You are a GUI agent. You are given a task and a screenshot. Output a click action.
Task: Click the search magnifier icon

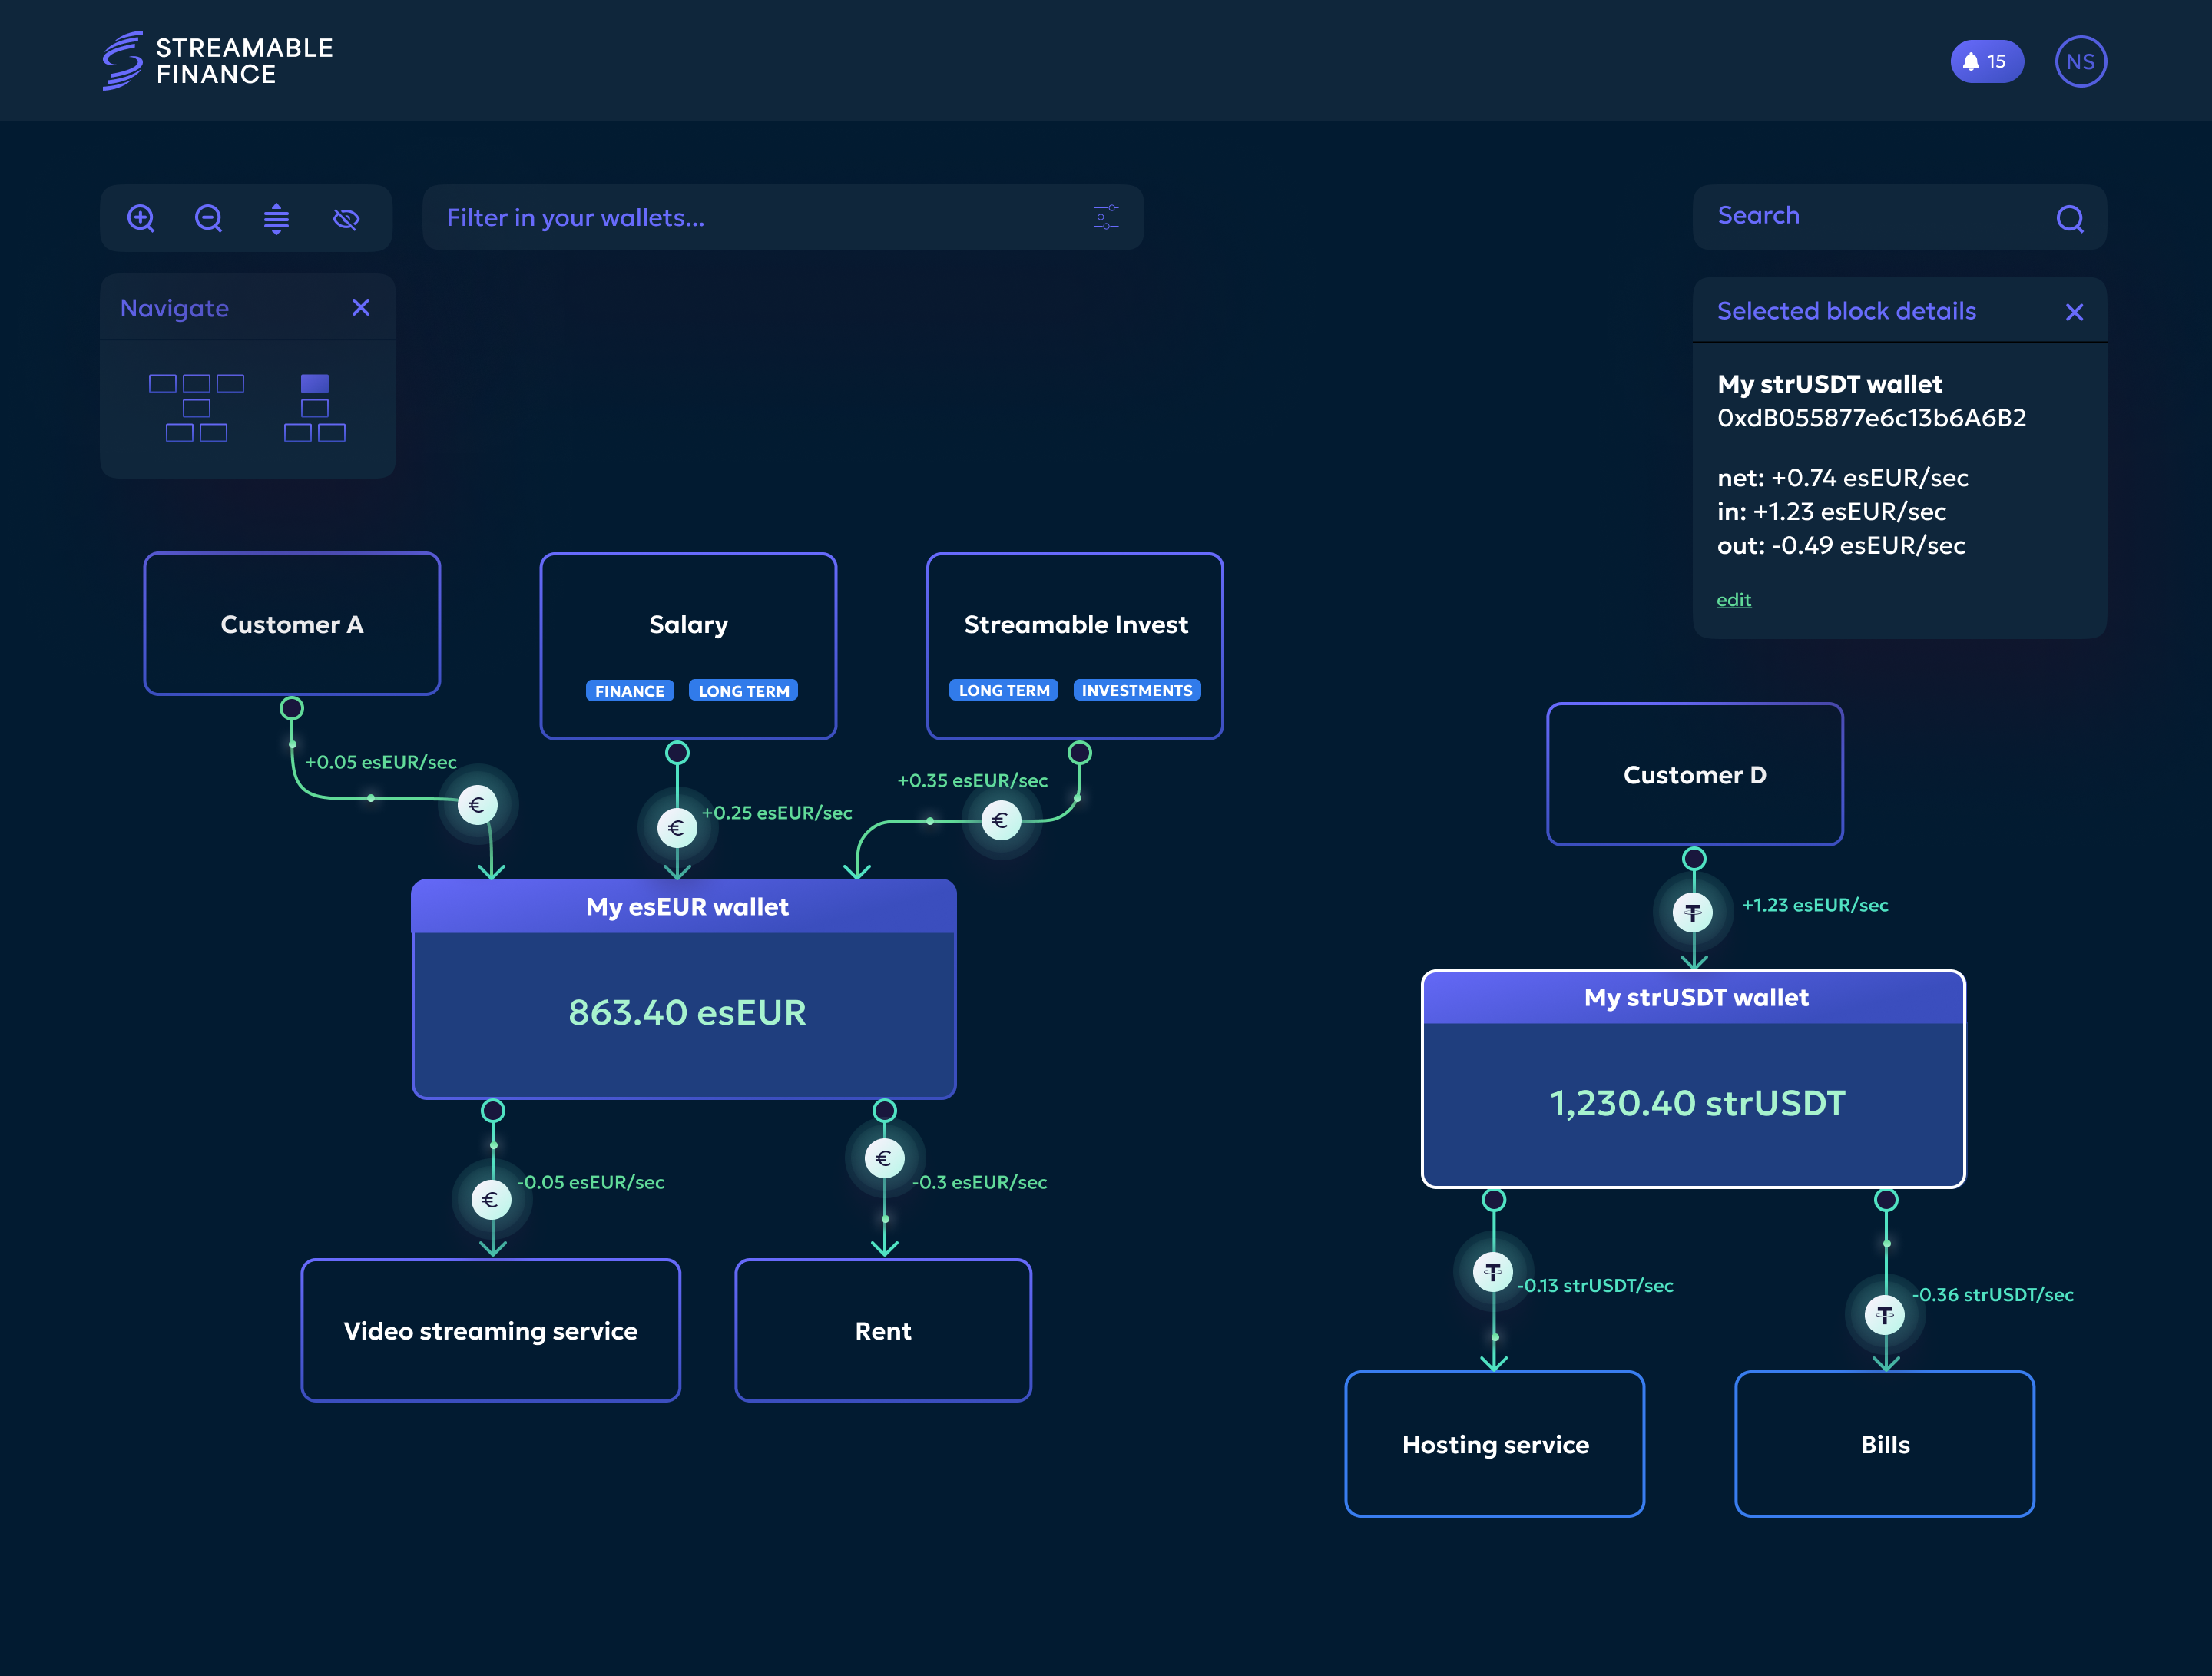coord(2069,218)
